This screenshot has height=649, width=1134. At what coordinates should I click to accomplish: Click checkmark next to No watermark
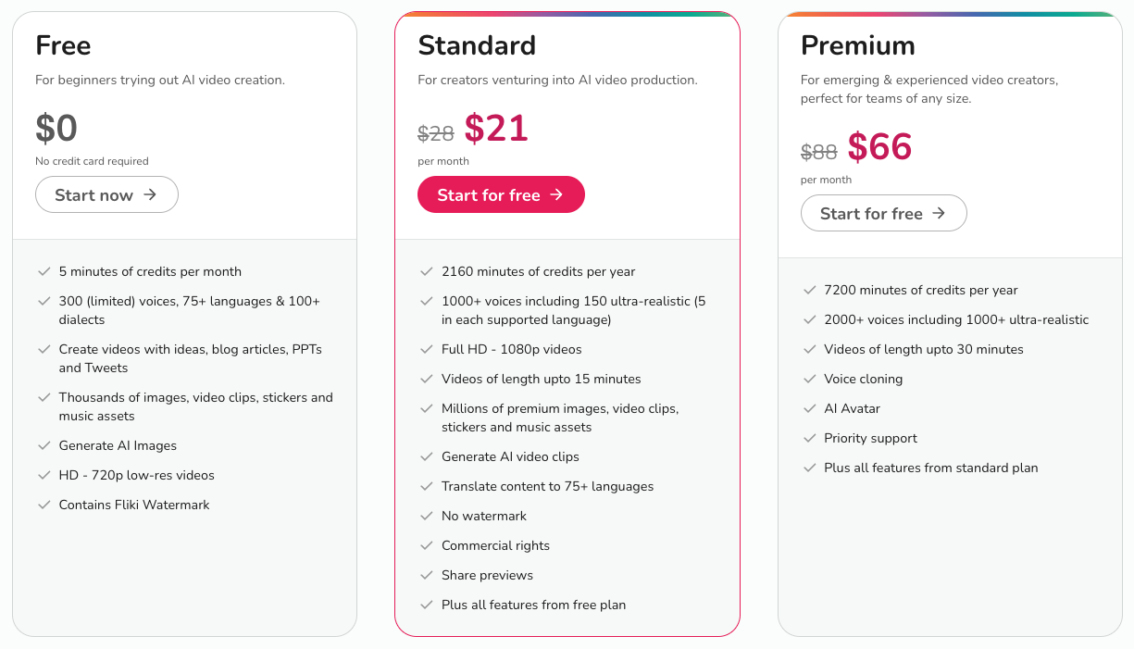tap(426, 516)
